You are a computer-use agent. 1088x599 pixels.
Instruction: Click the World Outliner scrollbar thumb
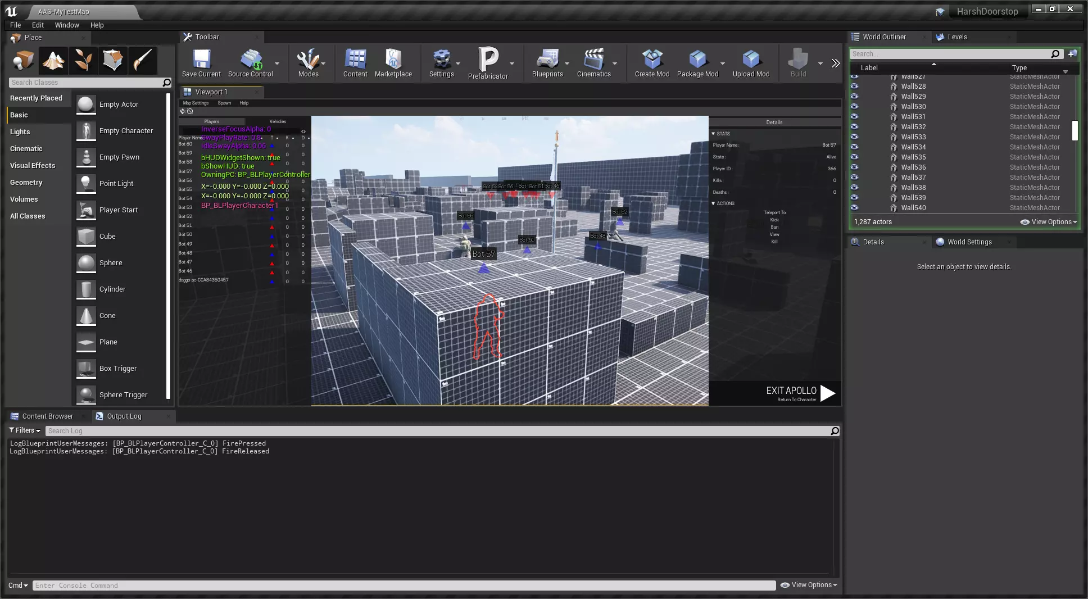pos(1075,130)
